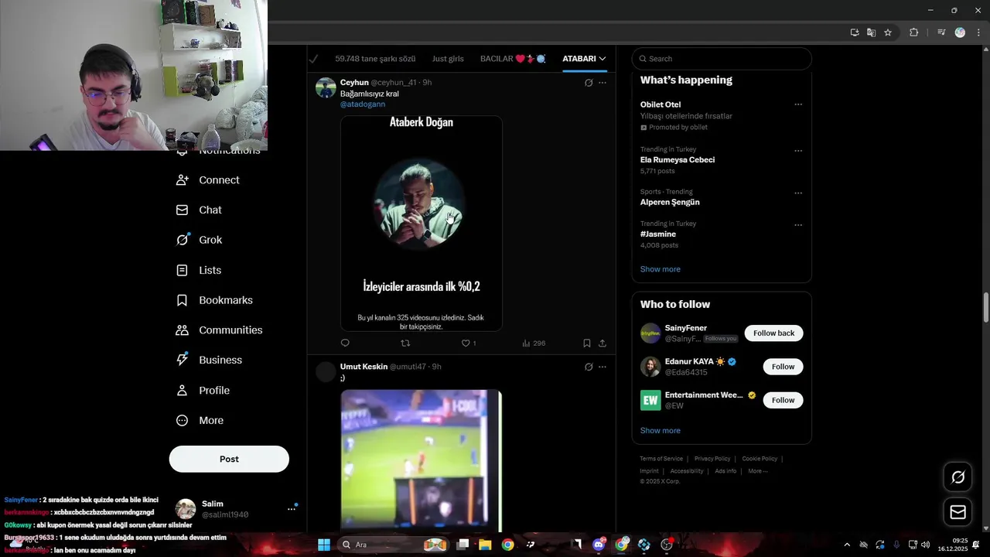Open the More menu in sidebar
The width and height of the screenshot is (990, 557).
click(200, 420)
